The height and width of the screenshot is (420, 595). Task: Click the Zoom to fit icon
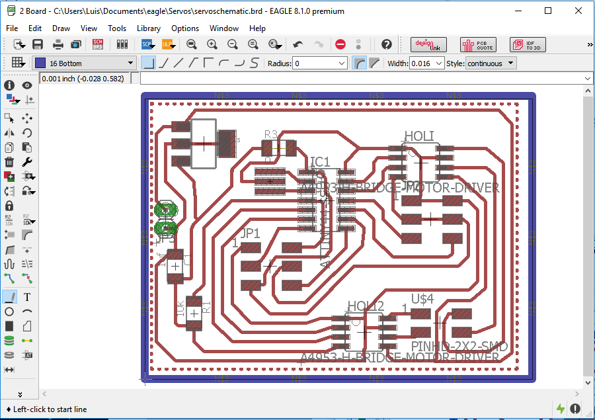(192, 45)
